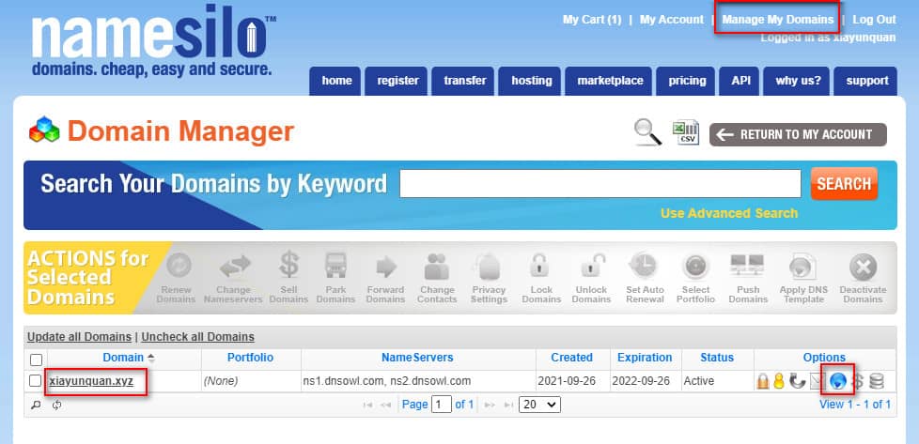Click the Deactivate Domains icon
The image size is (919, 444).
click(x=863, y=268)
